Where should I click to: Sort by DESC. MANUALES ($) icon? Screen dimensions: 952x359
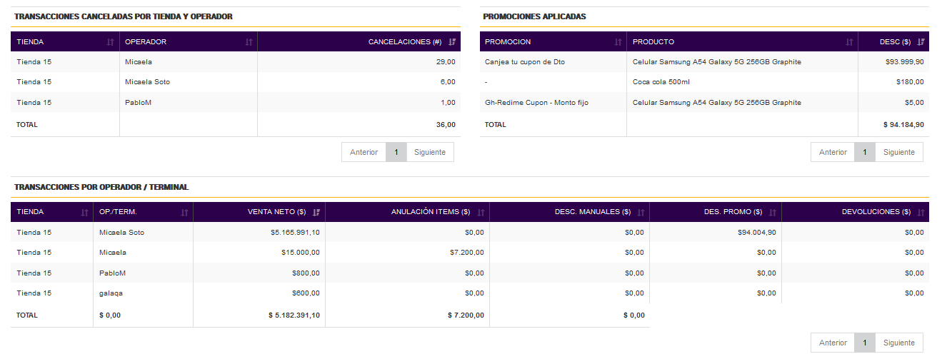click(x=641, y=212)
